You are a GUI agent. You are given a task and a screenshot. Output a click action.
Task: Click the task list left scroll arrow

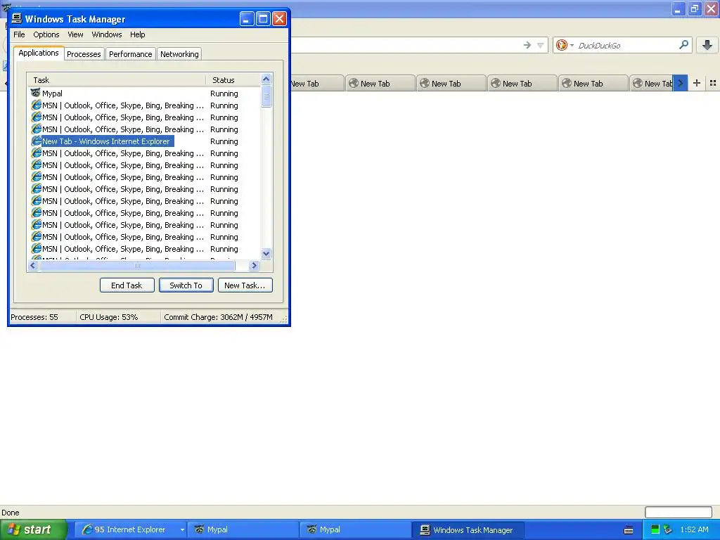(33, 265)
